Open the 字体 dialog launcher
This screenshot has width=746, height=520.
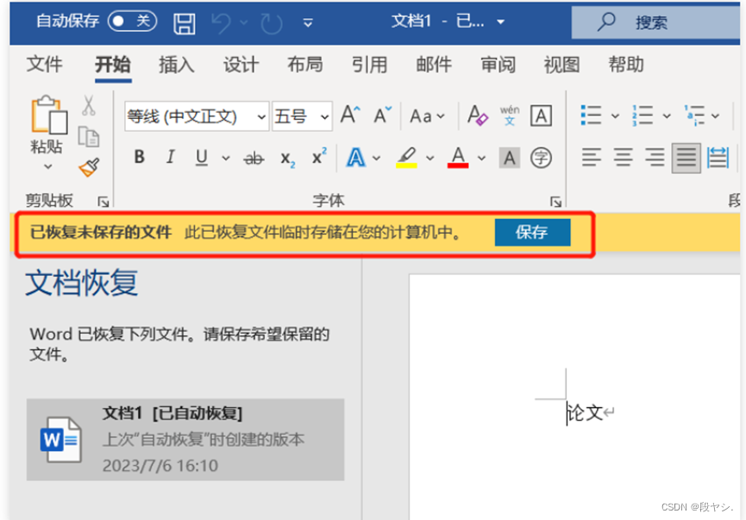click(x=555, y=202)
